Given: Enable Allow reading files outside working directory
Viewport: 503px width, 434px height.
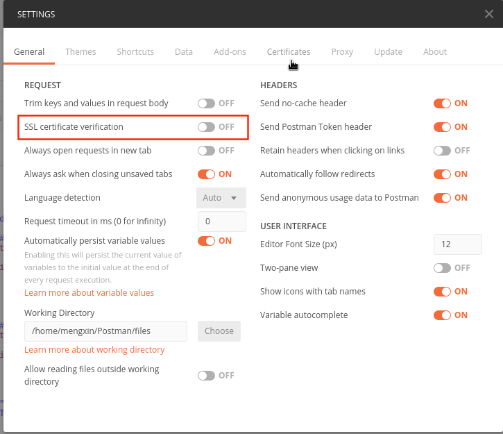Looking at the screenshot, I should pos(206,376).
